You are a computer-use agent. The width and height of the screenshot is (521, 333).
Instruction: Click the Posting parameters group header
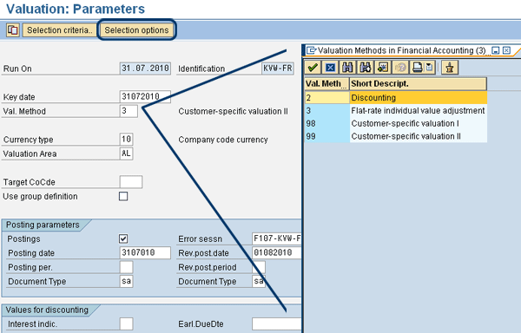pos(43,225)
